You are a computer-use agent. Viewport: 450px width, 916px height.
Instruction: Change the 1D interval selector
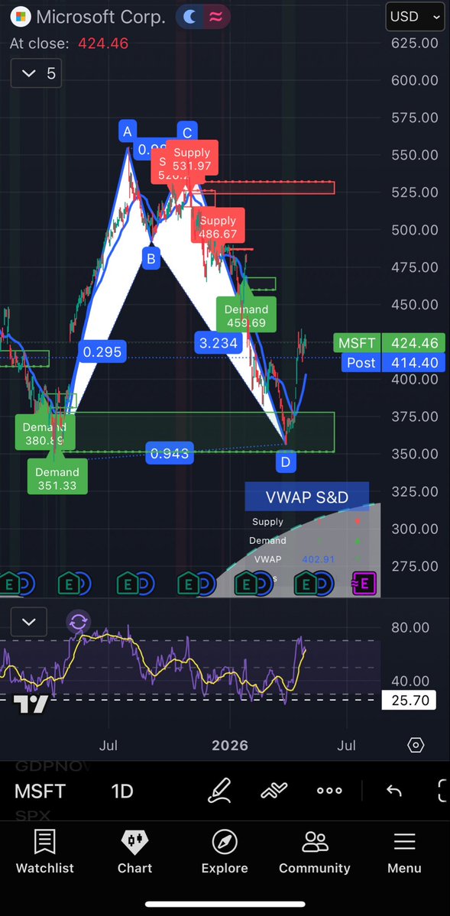point(122,791)
